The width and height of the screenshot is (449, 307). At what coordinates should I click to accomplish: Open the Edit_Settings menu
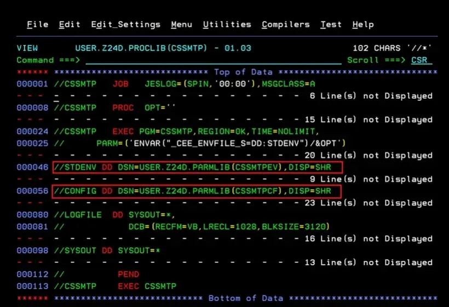[x=126, y=25]
